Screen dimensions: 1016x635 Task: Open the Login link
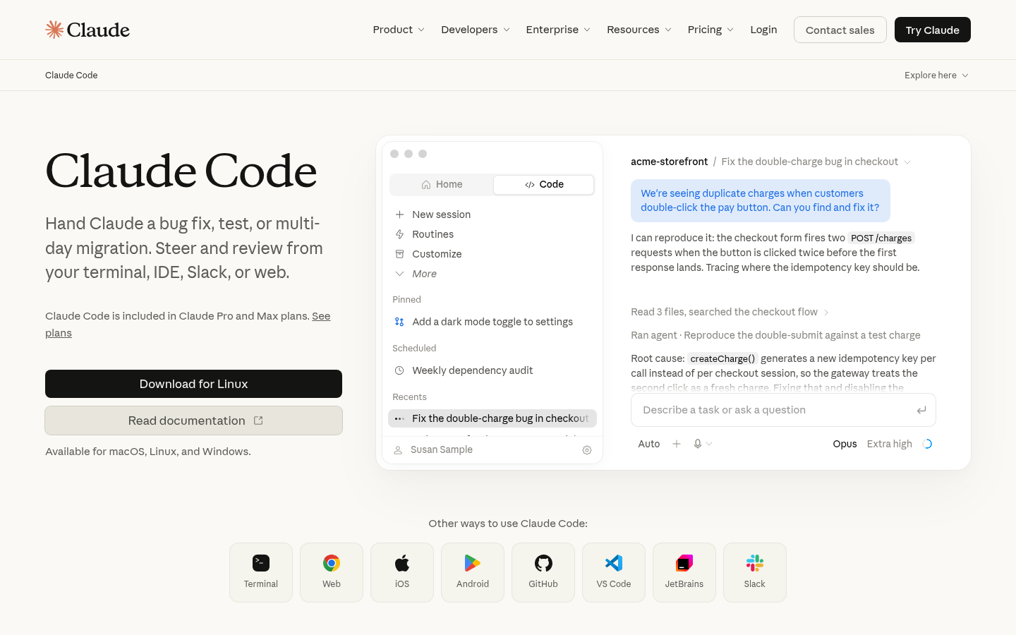pos(763,30)
